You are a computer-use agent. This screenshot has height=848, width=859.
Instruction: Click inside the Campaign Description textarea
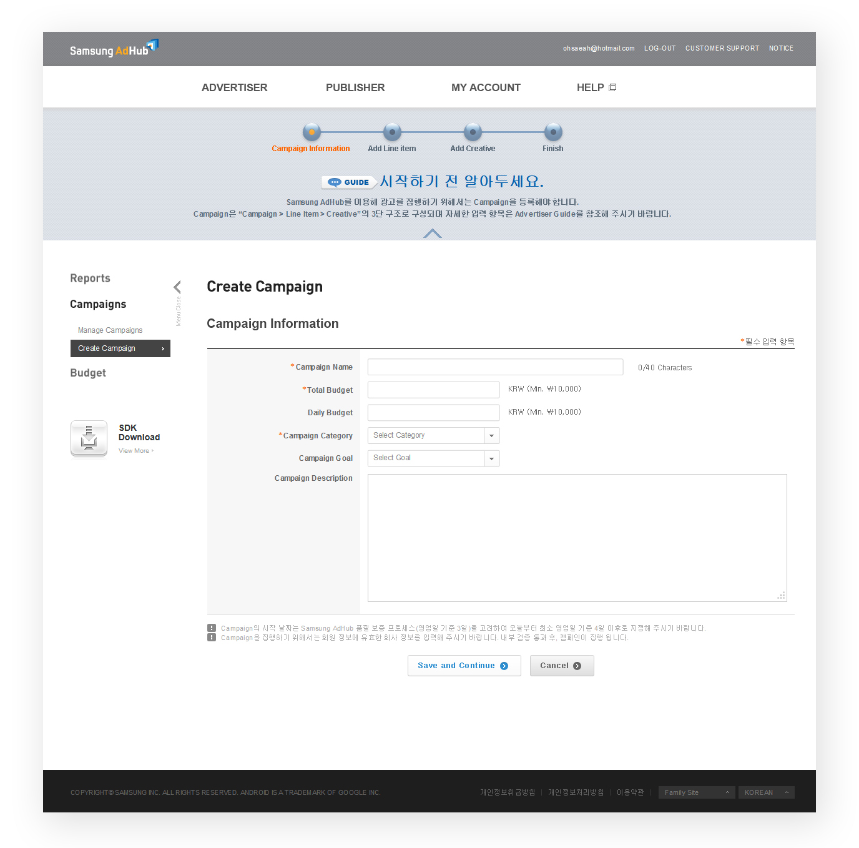(x=577, y=538)
